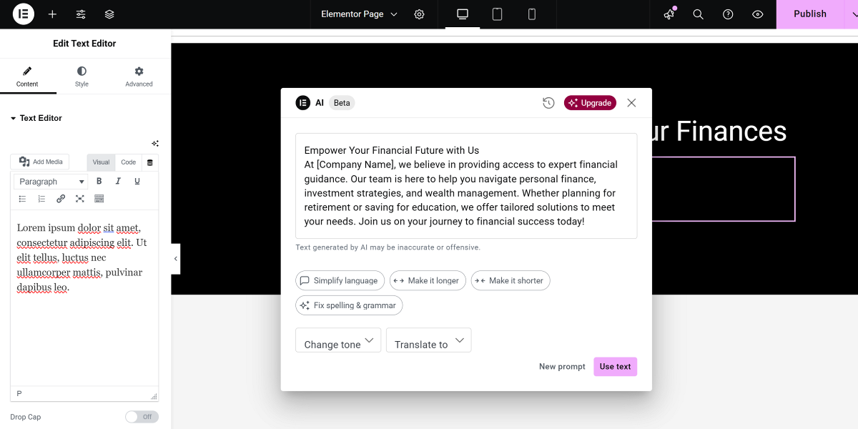Open Site Settings sliders icon

point(81,14)
